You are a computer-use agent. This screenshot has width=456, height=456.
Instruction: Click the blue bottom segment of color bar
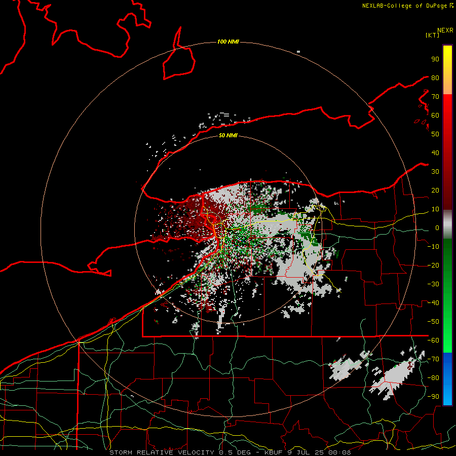coord(447,378)
